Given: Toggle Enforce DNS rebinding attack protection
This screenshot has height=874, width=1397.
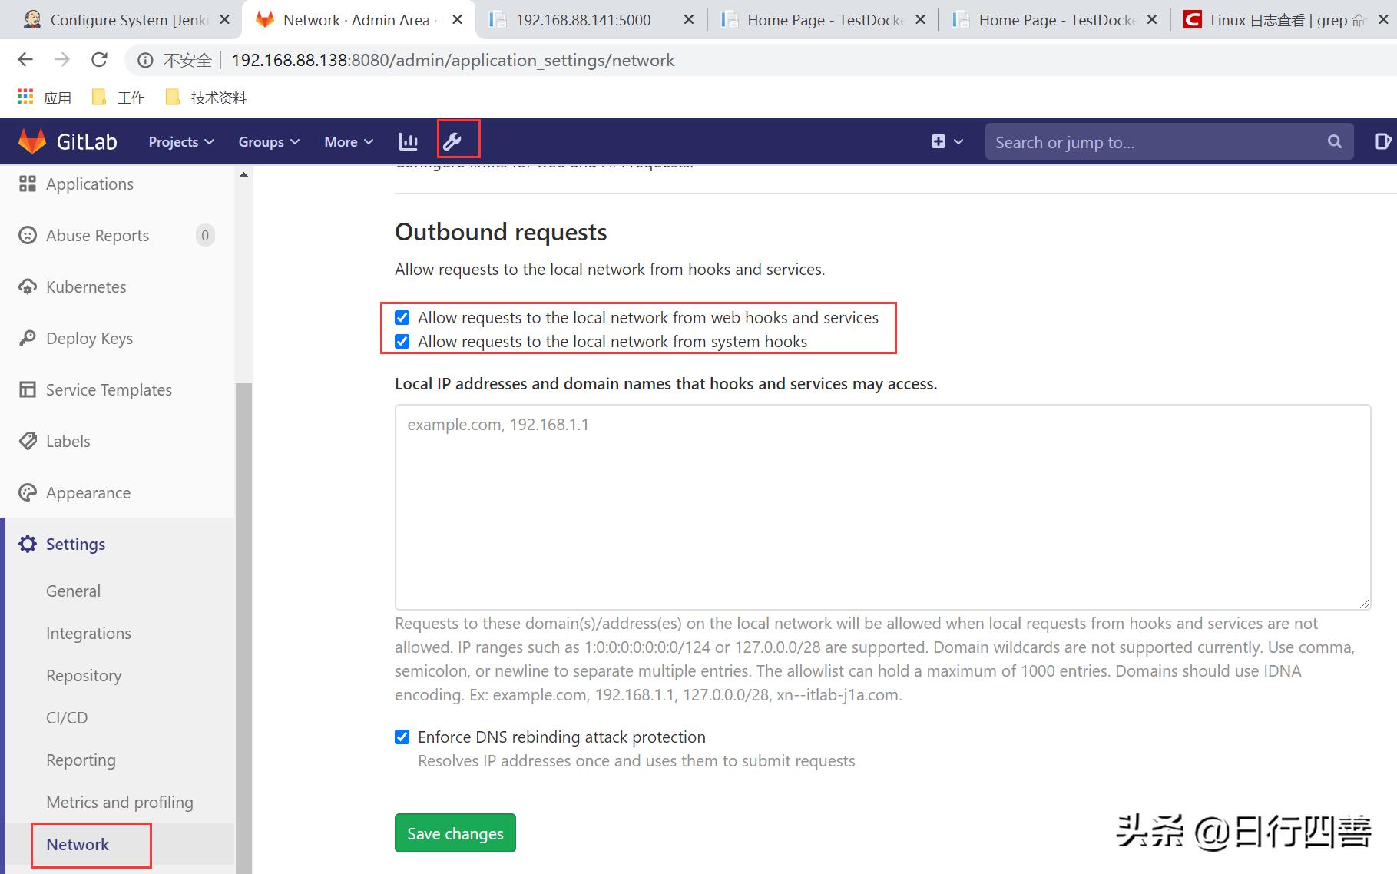Looking at the screenshot, I should pos(402,737).
